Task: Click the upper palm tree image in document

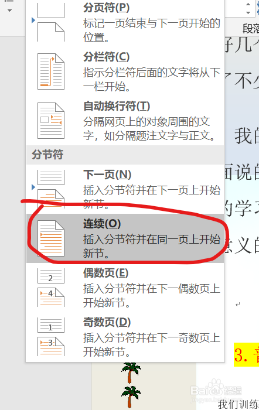Action: 131,373
